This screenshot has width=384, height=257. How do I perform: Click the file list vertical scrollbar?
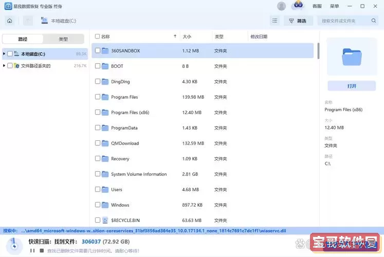click(318, 51)
